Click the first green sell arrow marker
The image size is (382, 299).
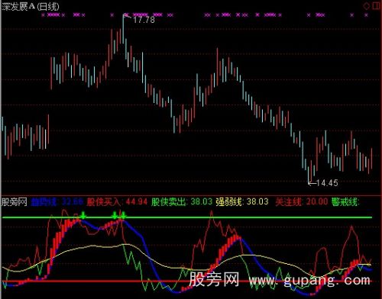(83, 216)
